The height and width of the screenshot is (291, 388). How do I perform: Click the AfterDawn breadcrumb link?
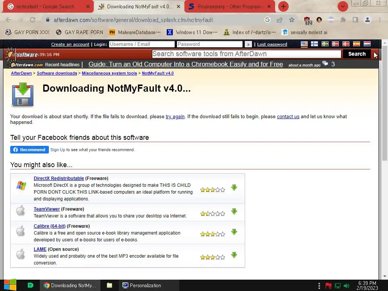pyautogui.click(x=21, y=73)
